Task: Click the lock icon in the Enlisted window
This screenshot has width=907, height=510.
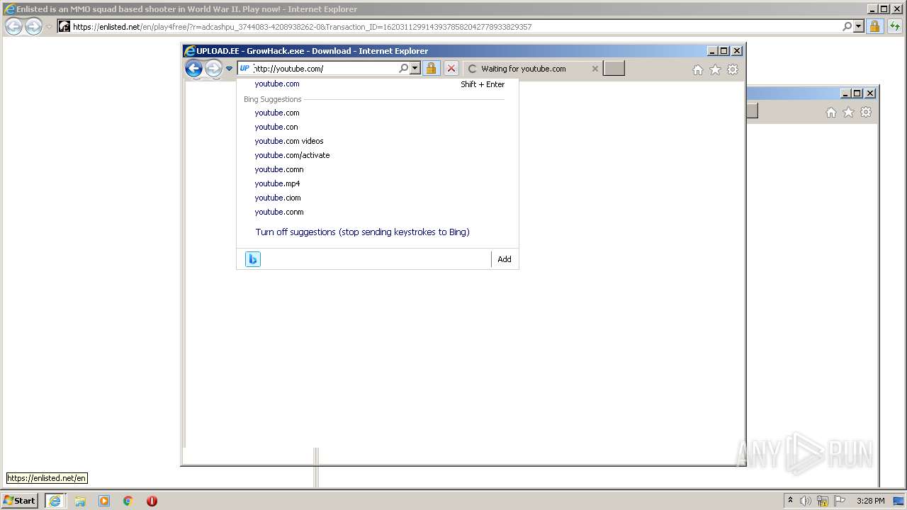Action: (x=874, y=27)
